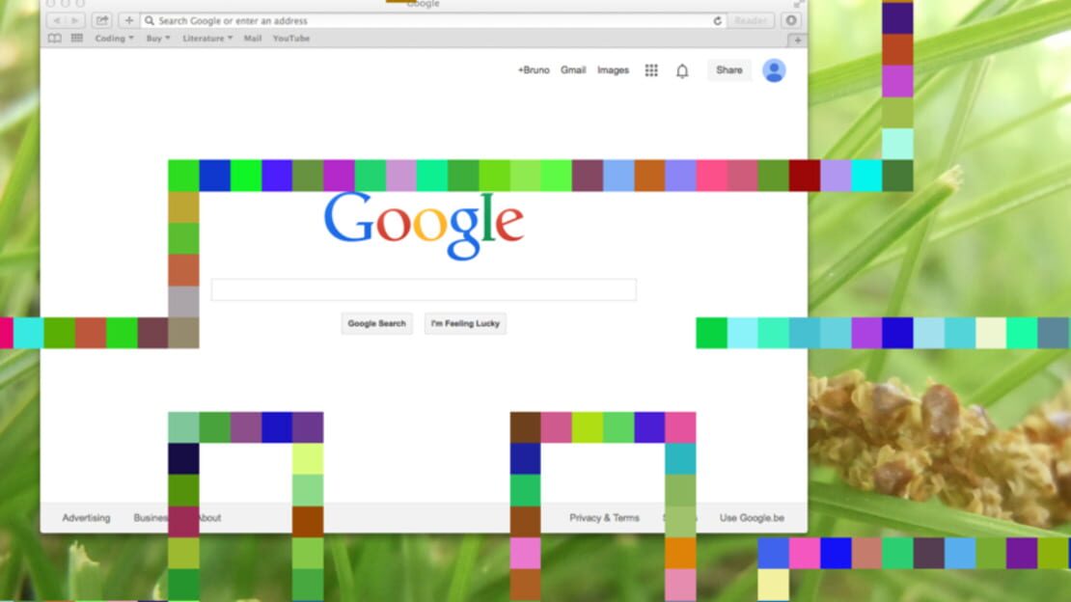Open the Safari share icon

click(101, 20)
